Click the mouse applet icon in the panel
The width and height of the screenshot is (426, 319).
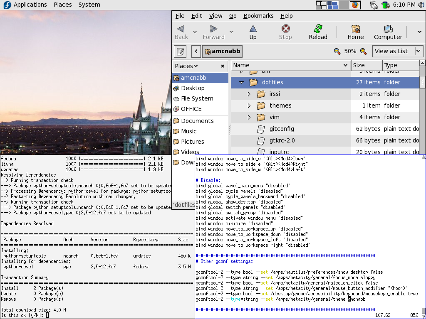click(x=374, y=5)
